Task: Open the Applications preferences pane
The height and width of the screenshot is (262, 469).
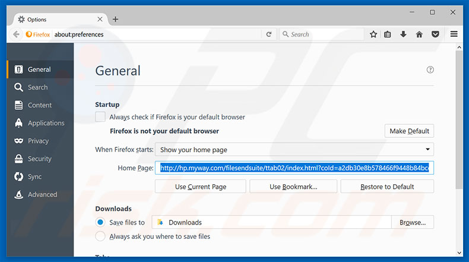Action: (x=40, y=123)
